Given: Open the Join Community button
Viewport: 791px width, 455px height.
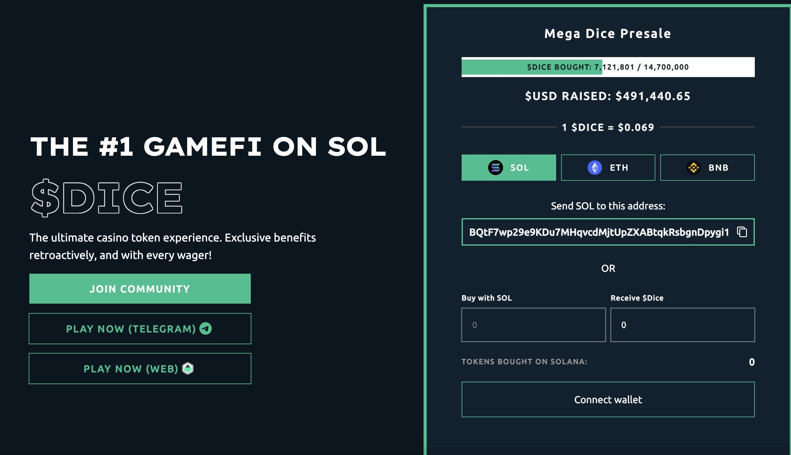Looking at the screenshot, I should pyautogui.click(x=140, y=289).
